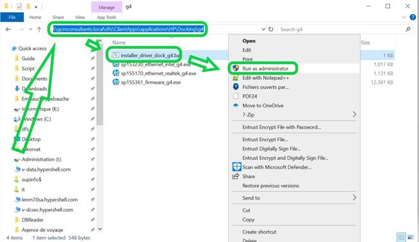Refresh the g4 folder view
The height and width of the screenshot is (242, 419).
(271, 29)
